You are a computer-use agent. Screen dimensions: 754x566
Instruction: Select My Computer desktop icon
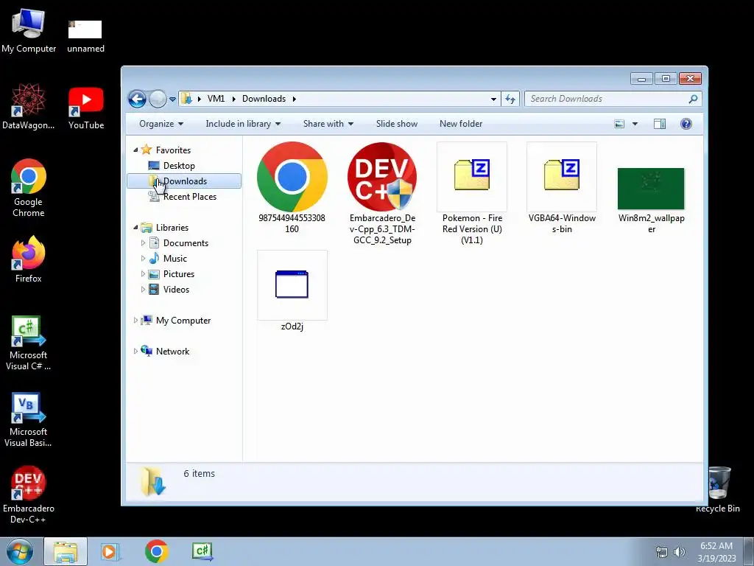[x=29, y=31]
